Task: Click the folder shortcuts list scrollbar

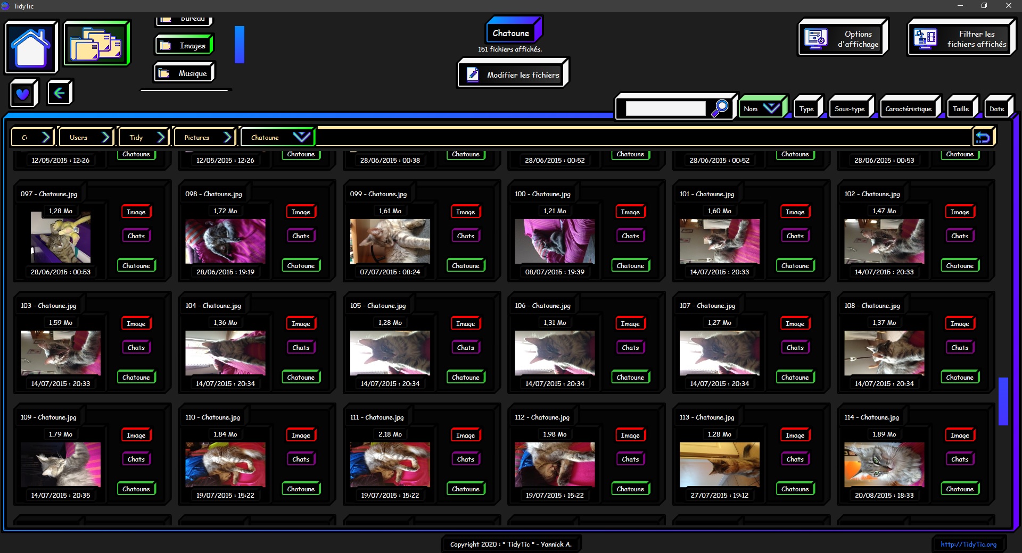Action: [240, 45]
